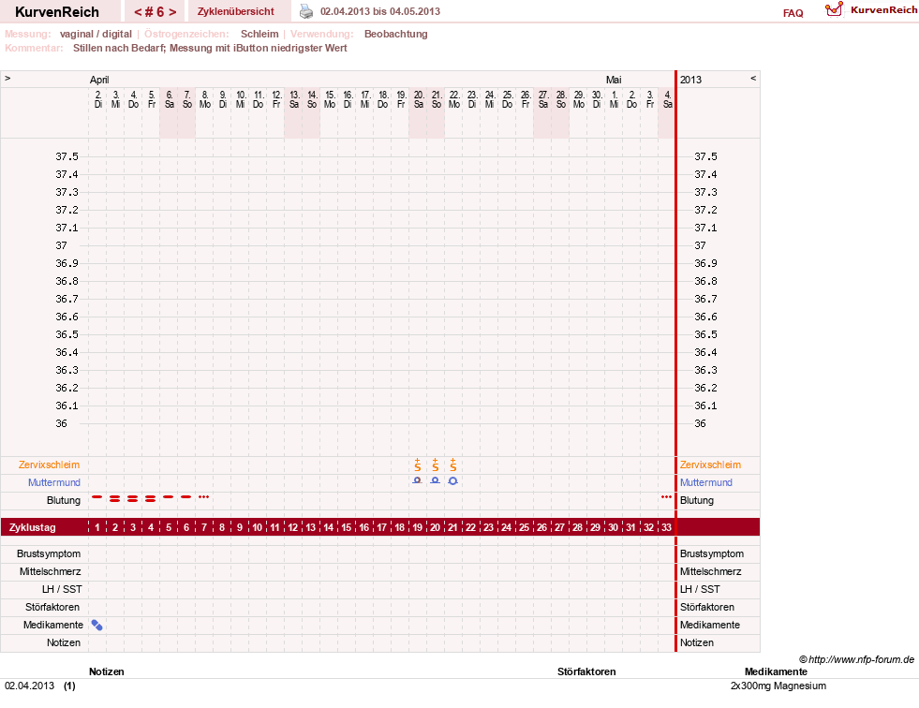The height and width of the screenshot is (708, 919).
Task: Click the left Muttermund row label
Action: pyautogui.click(x=54, y=482)
